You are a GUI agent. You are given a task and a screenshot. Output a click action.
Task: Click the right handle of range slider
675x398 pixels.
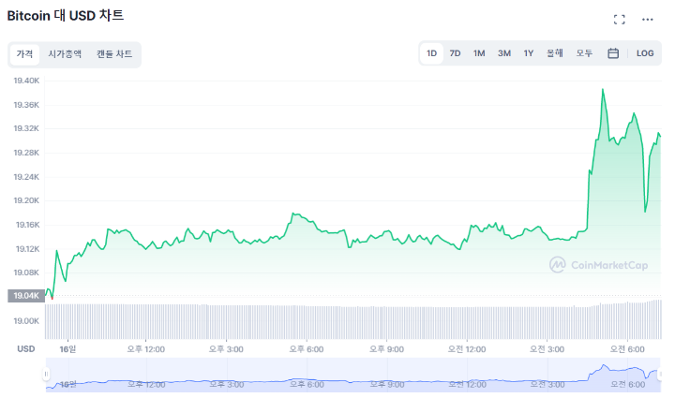[661, 375]
